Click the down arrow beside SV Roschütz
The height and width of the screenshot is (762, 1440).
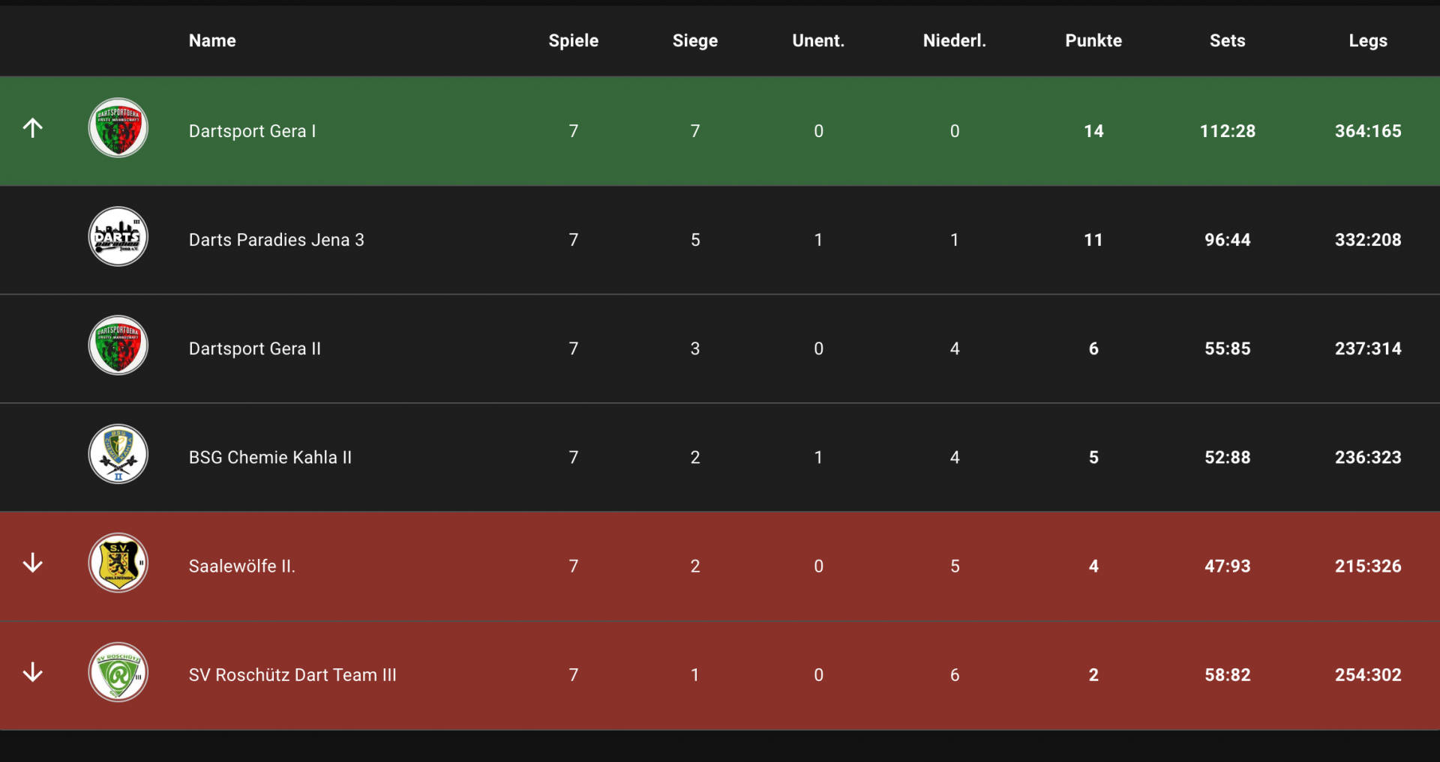pyautogui.click(x=32, y=672)
